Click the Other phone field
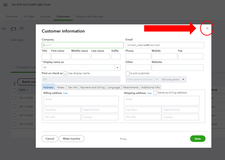This screenshot has height=160, width=225. click(x=138, y=68)
